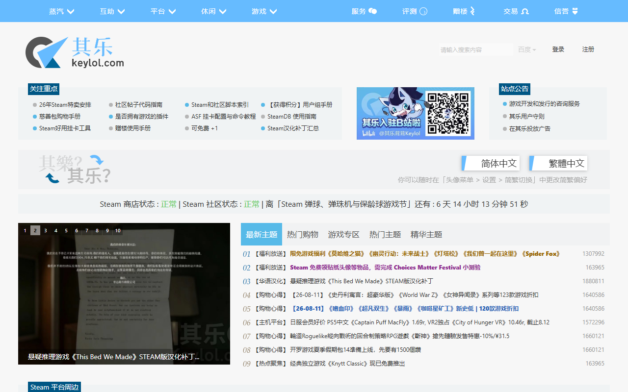The width and height of the screenshot is (628, 392).
Task: Jump to slideshow slide 3
Action: point(46,230)
